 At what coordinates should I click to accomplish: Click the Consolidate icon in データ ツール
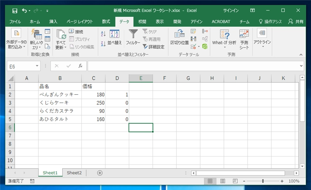click(205, 31)
